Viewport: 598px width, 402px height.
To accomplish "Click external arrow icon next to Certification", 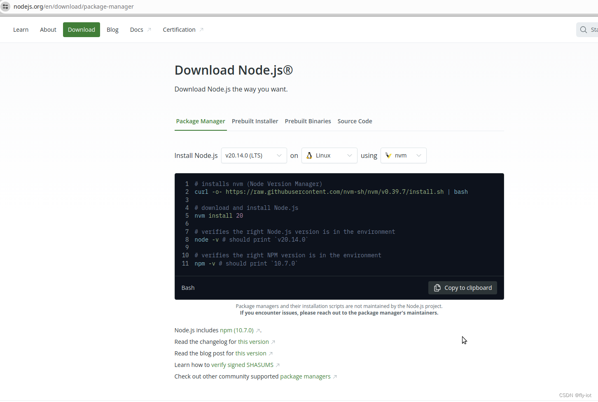I will pyautogui.click(x=201, y=30).
